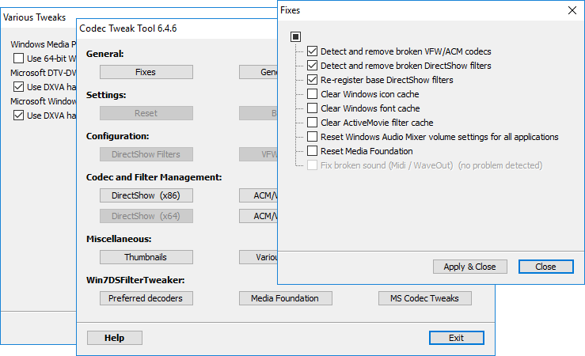Screen dimensions: 585x356
Task: Open Preferred decoders
Action: [146, 298]
